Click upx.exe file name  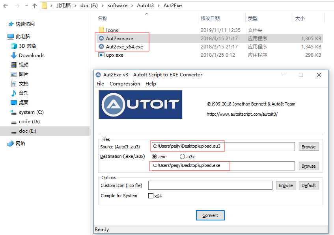[x=115, y=55]
